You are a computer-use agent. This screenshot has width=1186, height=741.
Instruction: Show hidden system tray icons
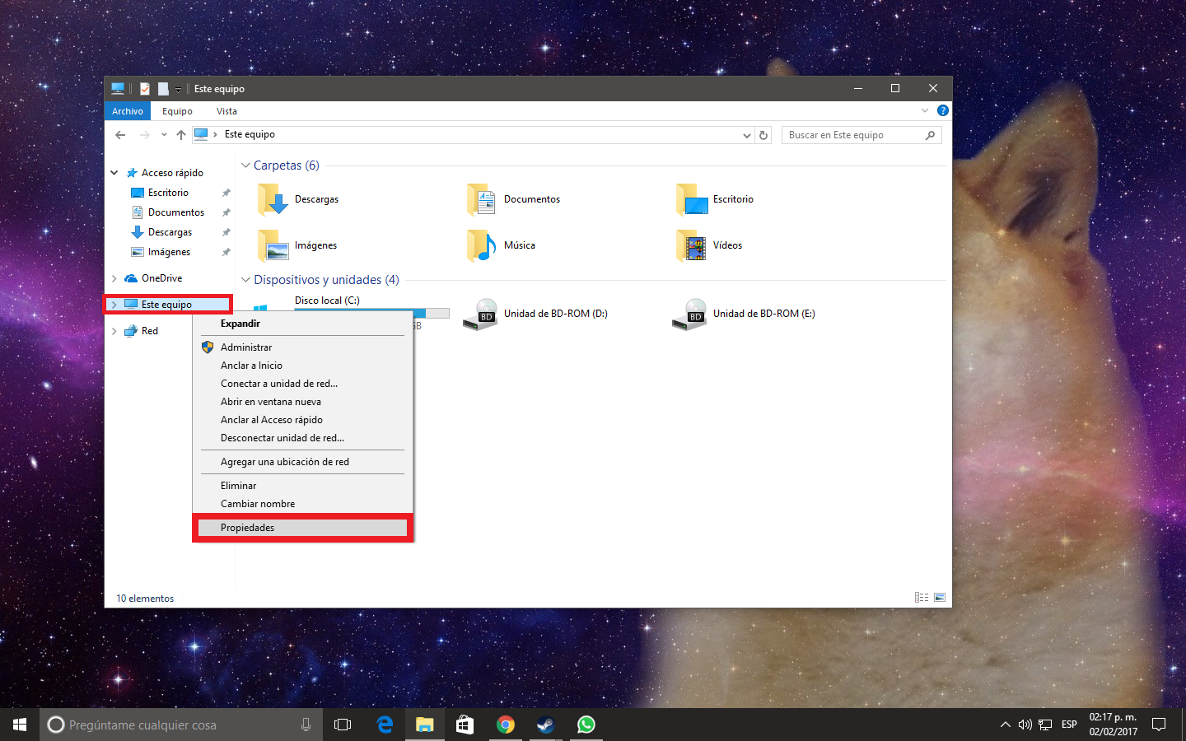click(1005, 725)
